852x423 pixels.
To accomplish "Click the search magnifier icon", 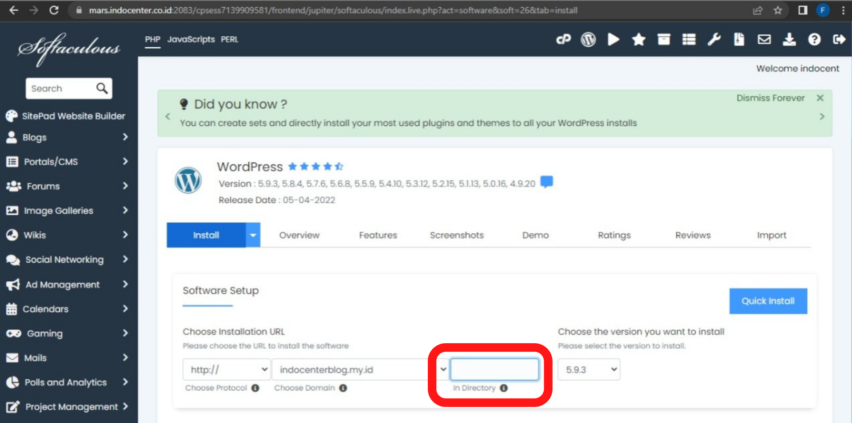I will [102, 88].
